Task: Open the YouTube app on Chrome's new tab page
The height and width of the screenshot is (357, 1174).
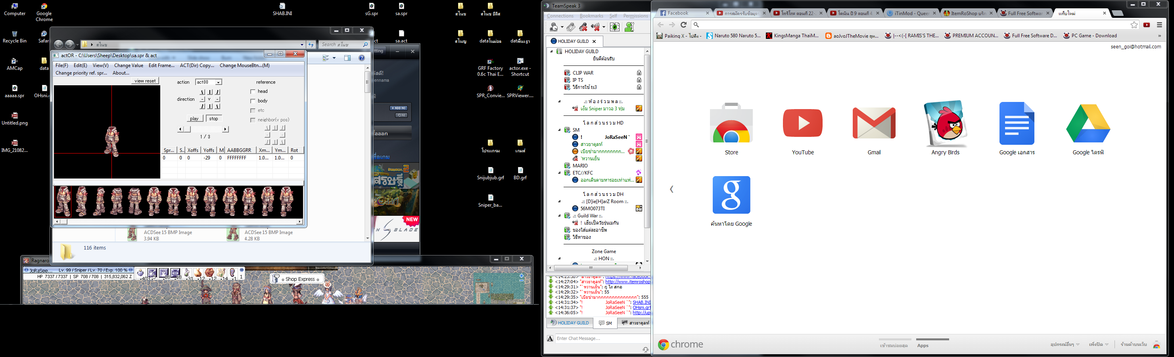Action: 803,123
